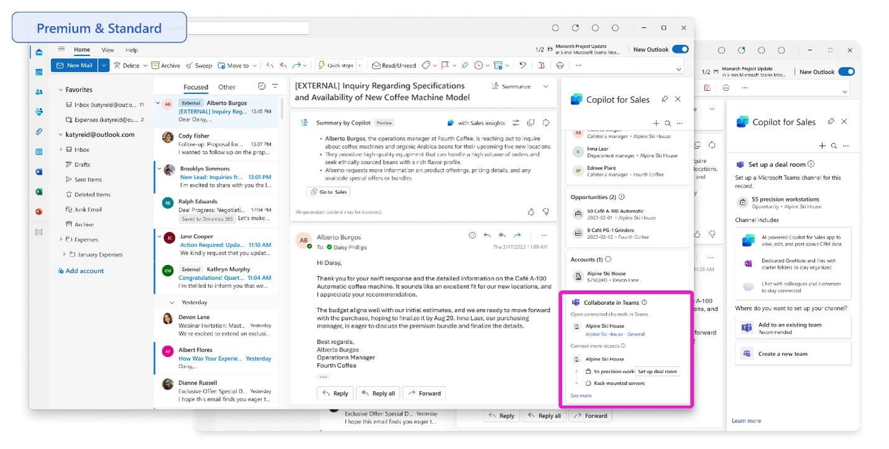Click the Go to Sales button

click(x=328, y=192)
